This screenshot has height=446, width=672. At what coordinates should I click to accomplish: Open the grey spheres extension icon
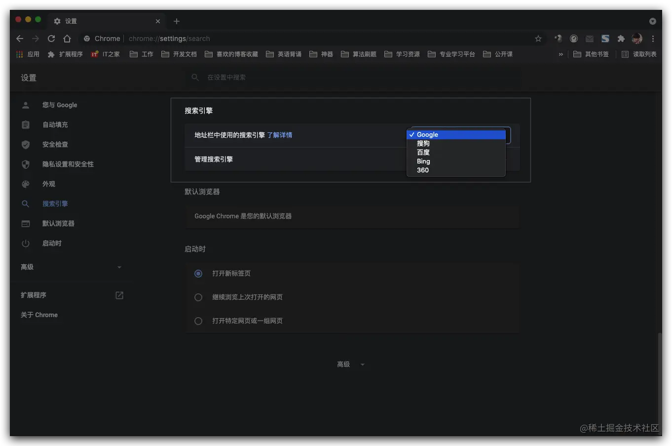click(558, 39)
